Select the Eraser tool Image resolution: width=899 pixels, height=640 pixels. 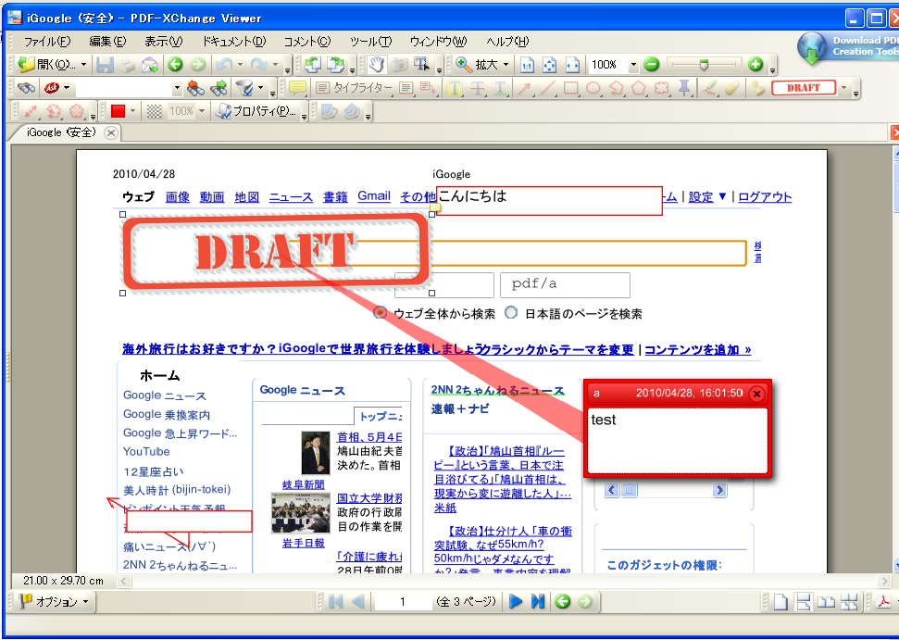732,88
